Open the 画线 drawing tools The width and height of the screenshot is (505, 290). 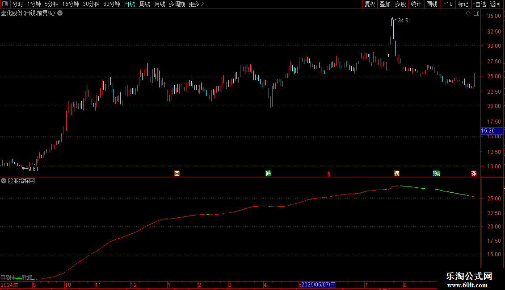(432, 4)
